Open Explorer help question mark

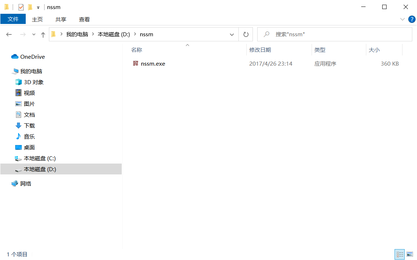[x=412, y=19]
